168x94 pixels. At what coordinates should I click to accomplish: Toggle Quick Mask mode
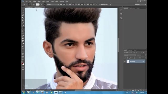point(23,67)
